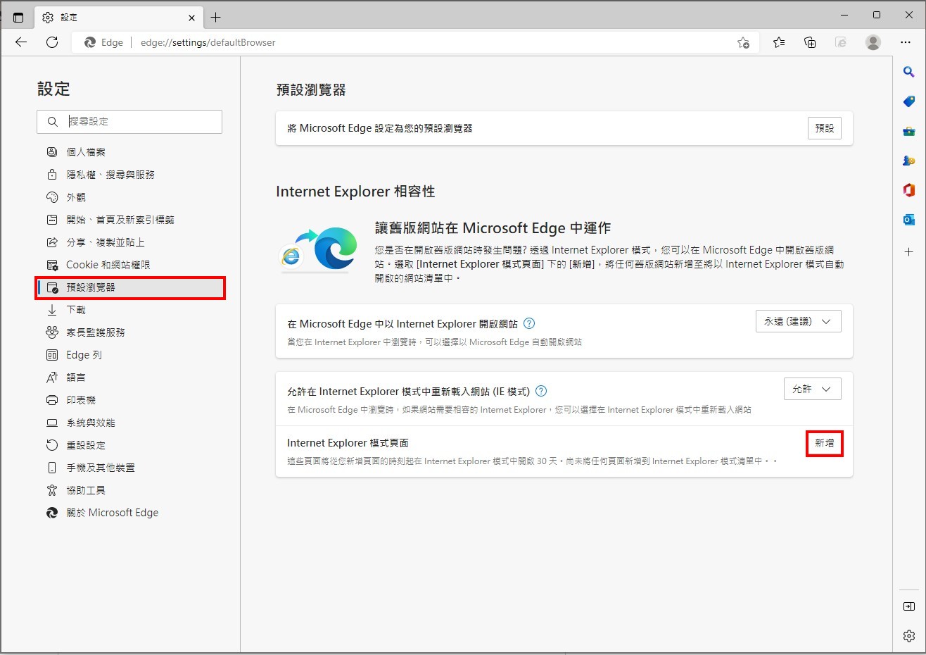Click the back arrow navigation button

click(21, 42)
